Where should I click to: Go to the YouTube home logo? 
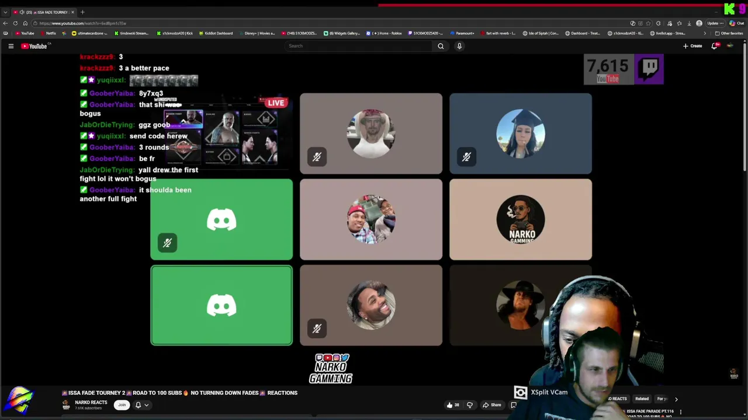34,46
